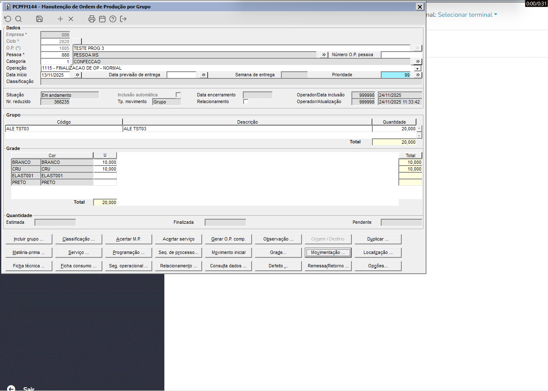Click the Movimentação button
548x391 pixels.
(328, 252)
